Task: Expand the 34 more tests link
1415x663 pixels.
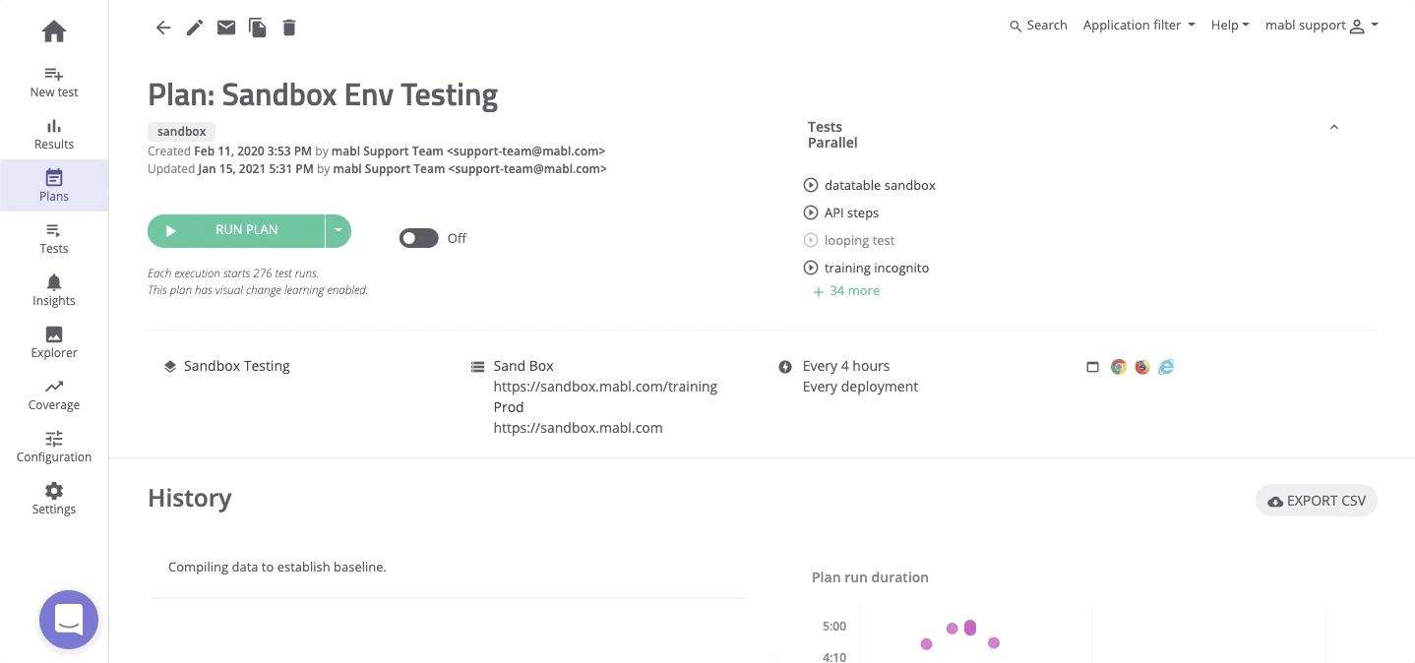Action: (x=846, y=291)
